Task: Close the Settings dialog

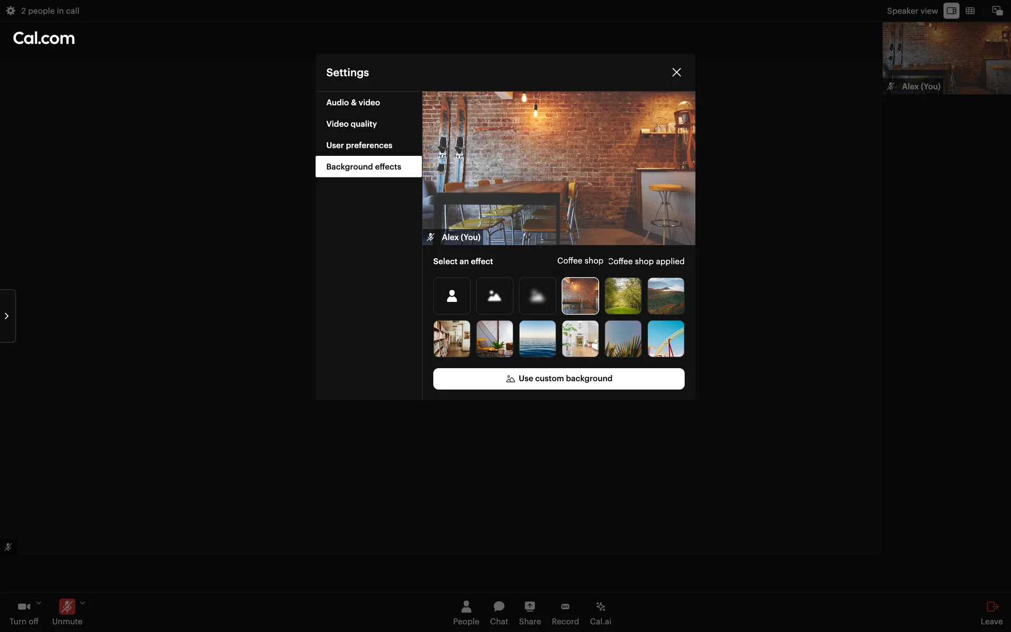Action: pyautogui.click(x=676, y=72)
